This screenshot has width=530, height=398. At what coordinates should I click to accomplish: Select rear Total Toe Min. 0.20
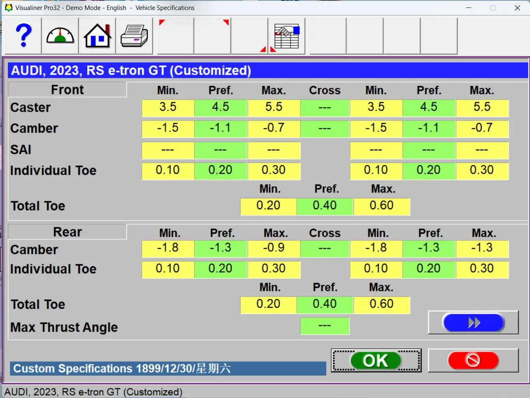(x=268, y=305)
